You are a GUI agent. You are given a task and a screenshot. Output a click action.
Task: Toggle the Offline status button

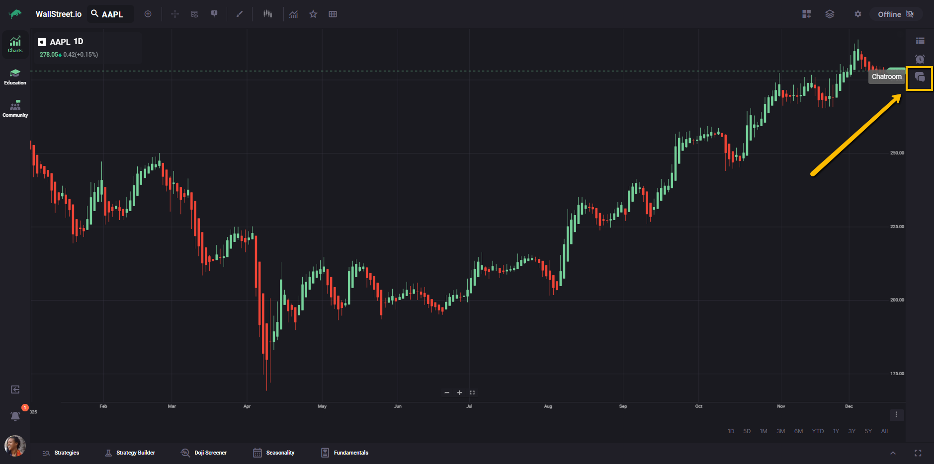pos(895,14)
